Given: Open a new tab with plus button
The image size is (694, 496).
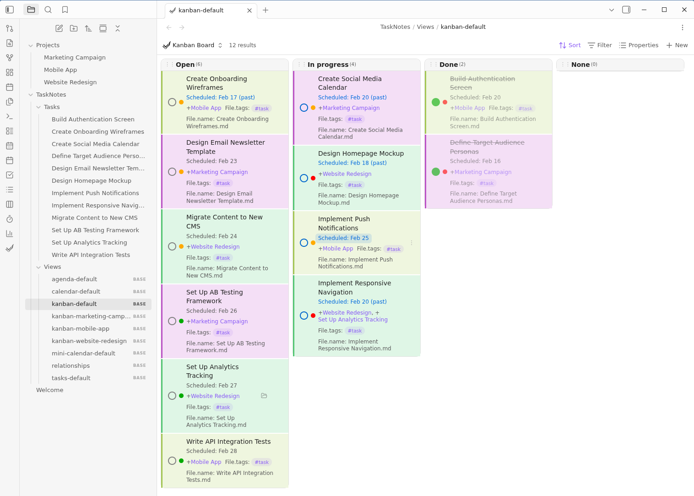Looking at the screenshot, I should pos(266,10).
